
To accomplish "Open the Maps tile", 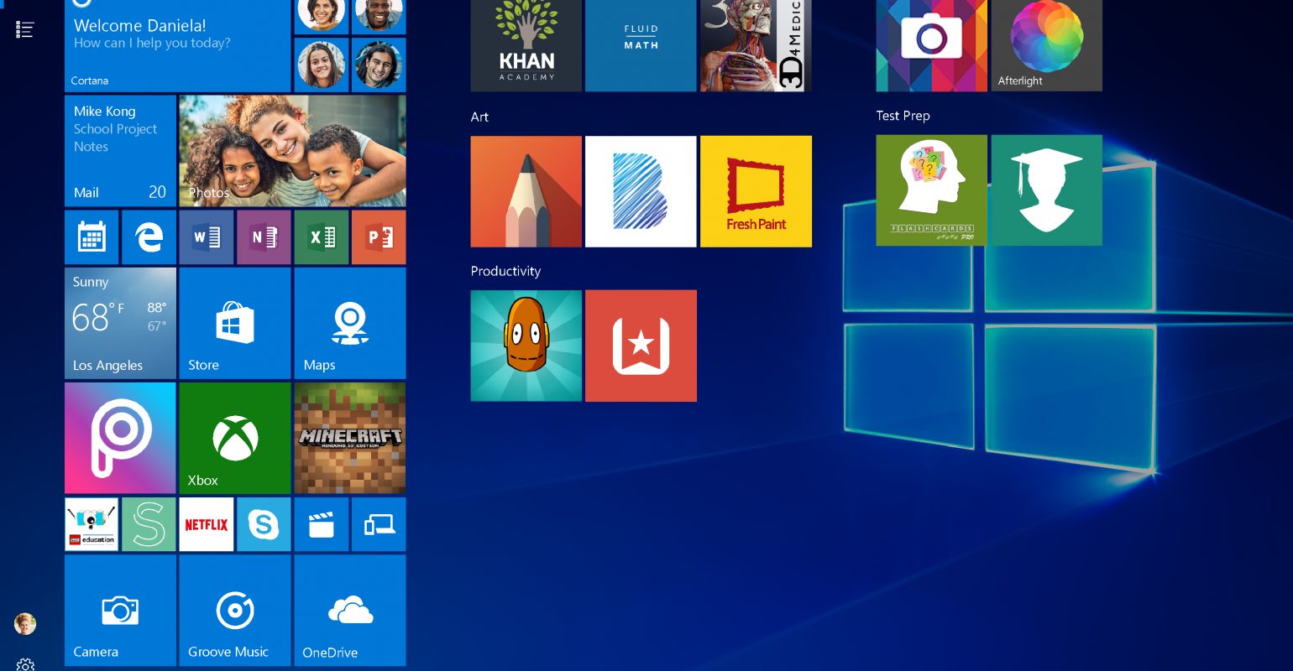I will [350, 323].
